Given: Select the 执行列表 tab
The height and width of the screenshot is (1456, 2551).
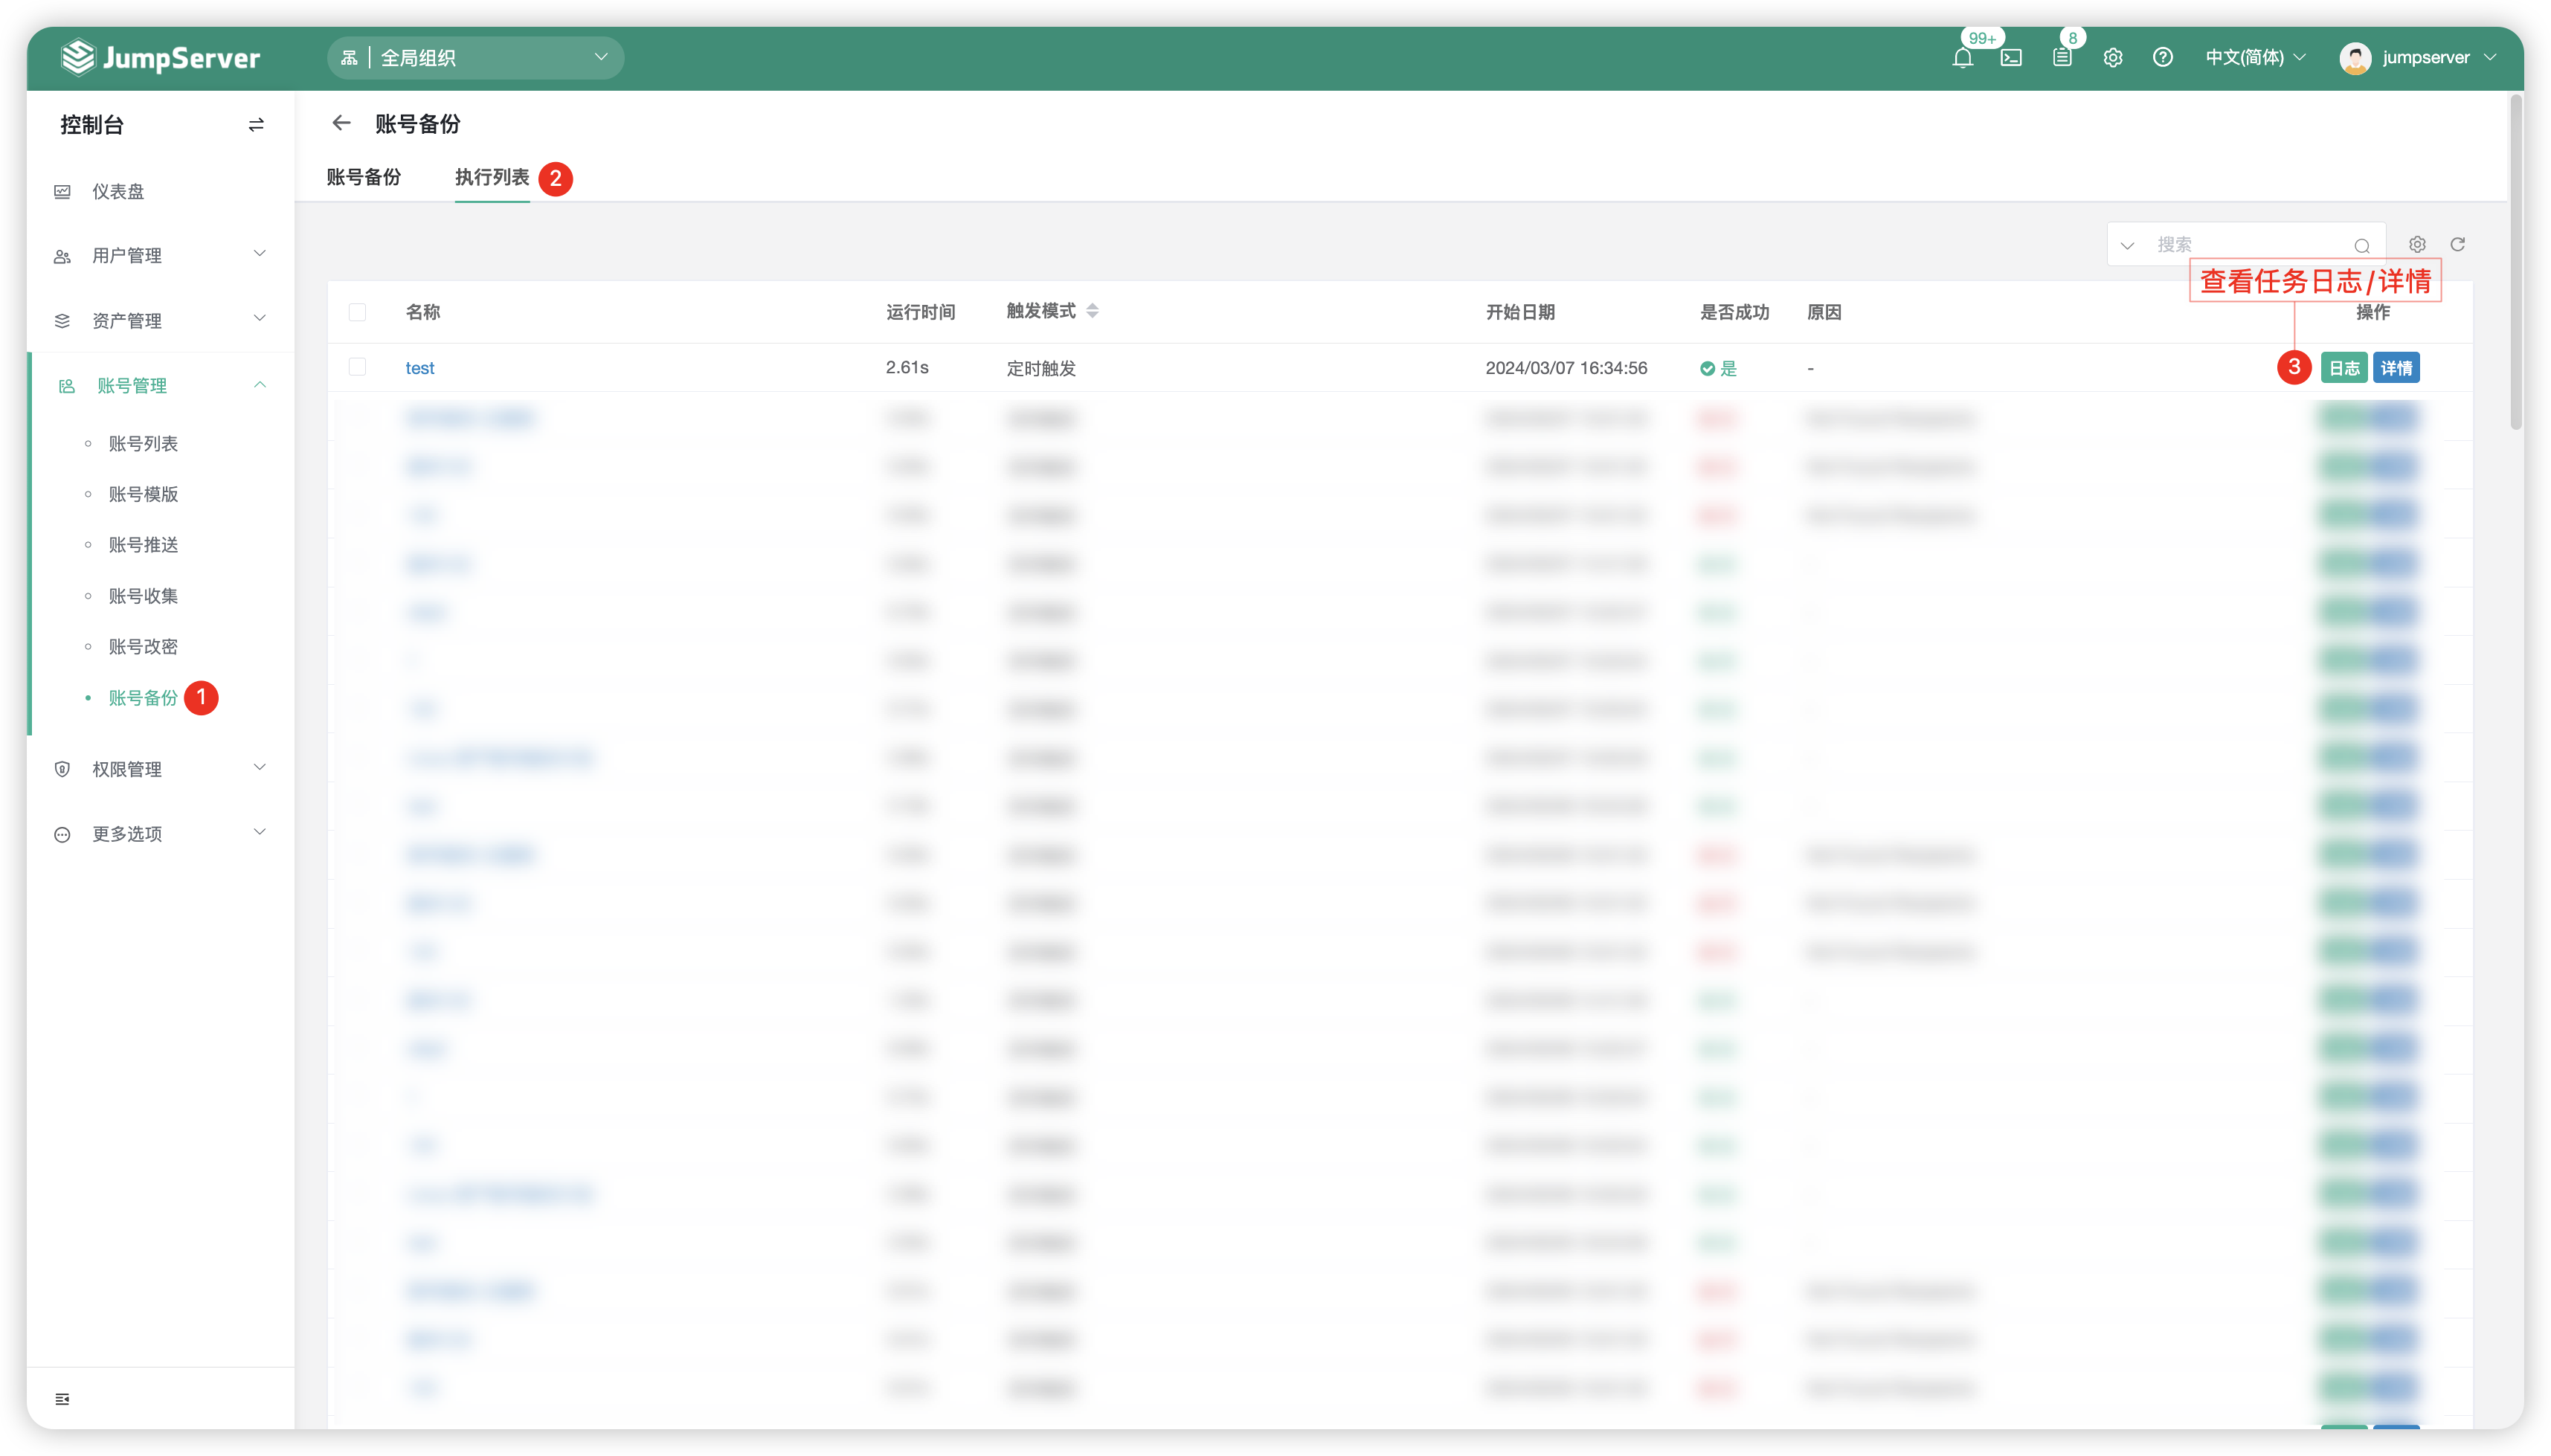Looking at the screenshot, I should pos(491,177).
